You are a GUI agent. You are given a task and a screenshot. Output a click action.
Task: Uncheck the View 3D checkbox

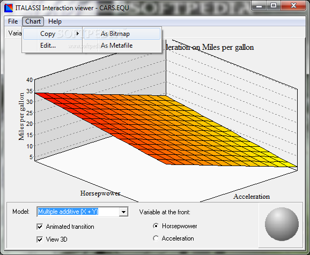point(40,239)
